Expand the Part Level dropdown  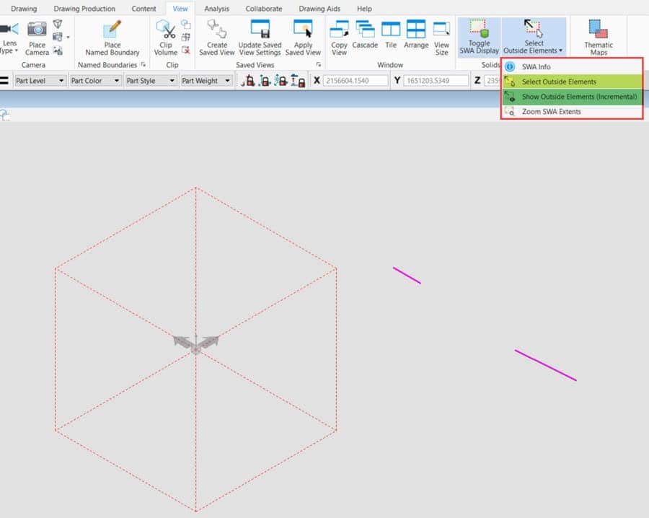tap(40, 81)
